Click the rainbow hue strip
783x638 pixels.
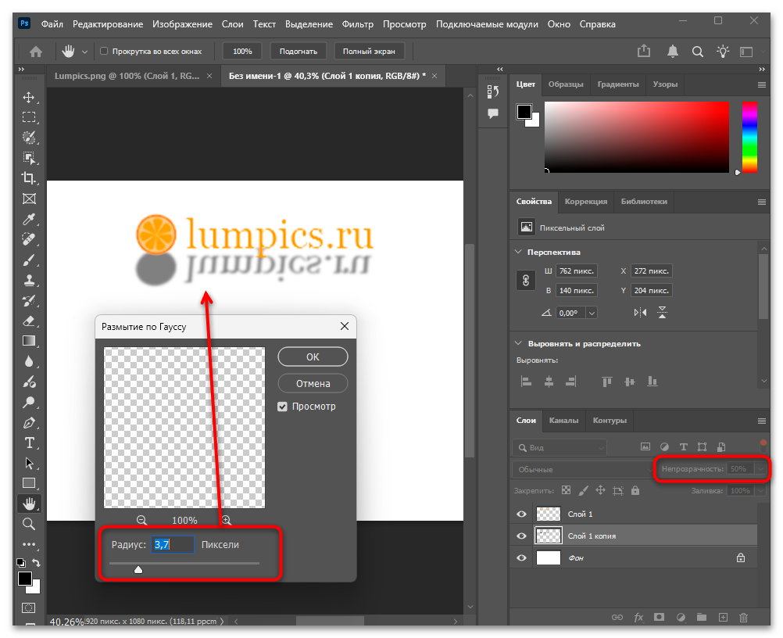pos(749,138)
